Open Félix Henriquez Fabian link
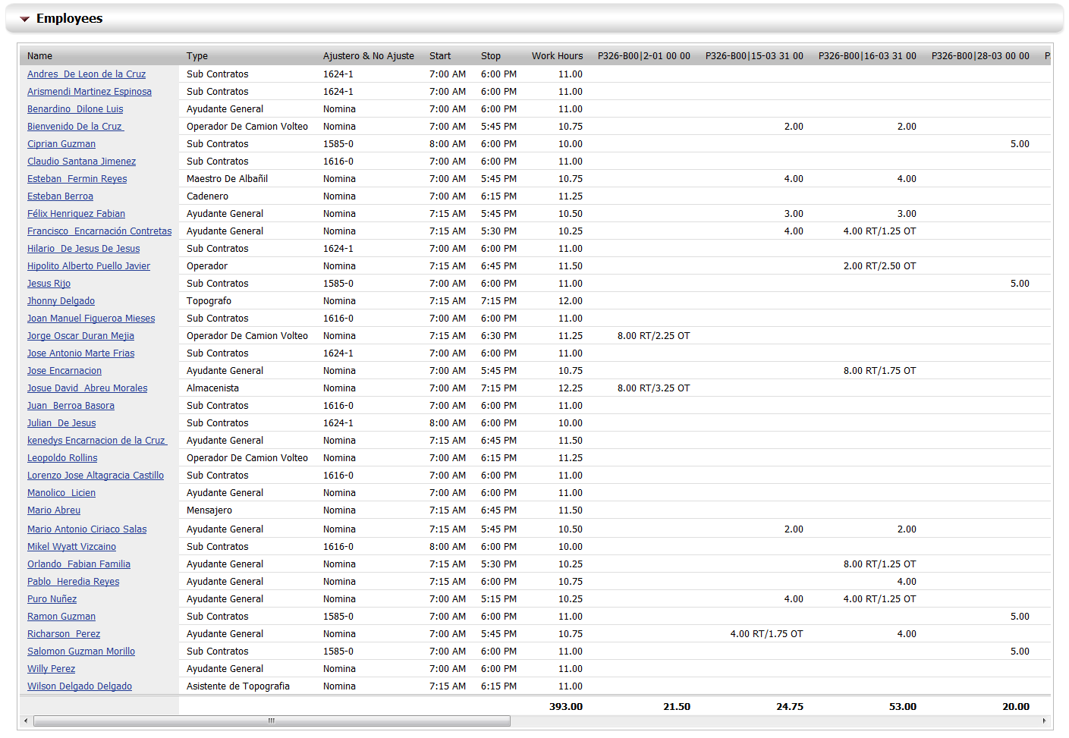This screenshot has height=738, width=1069. point(77,214)
